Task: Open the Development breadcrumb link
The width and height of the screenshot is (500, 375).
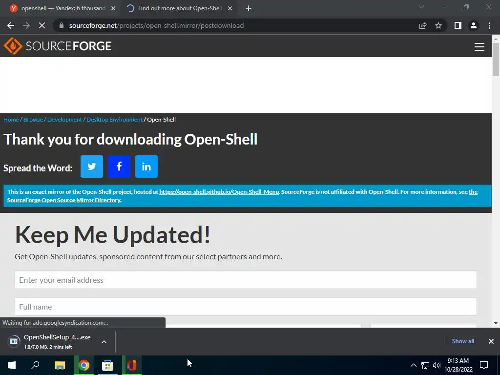Action: pyautogui.click(x=64, y=120)
